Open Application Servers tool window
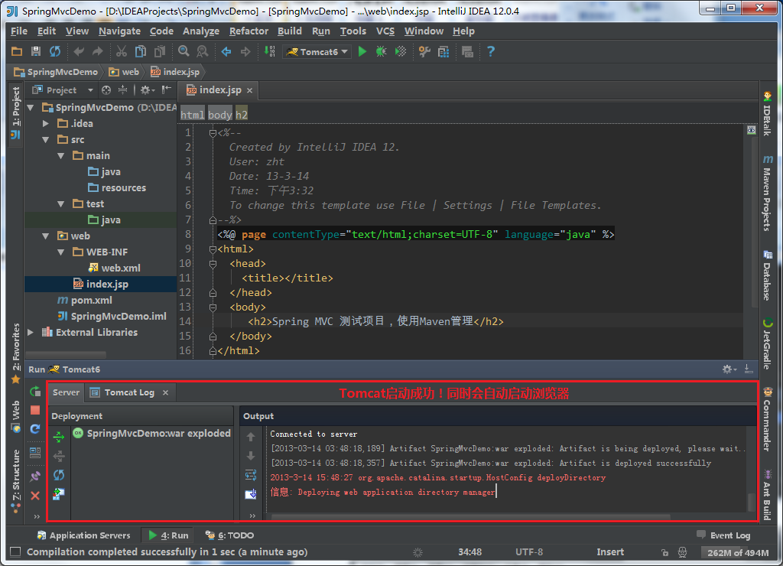Screen dimensions: 783x566 tap(84, 535)
